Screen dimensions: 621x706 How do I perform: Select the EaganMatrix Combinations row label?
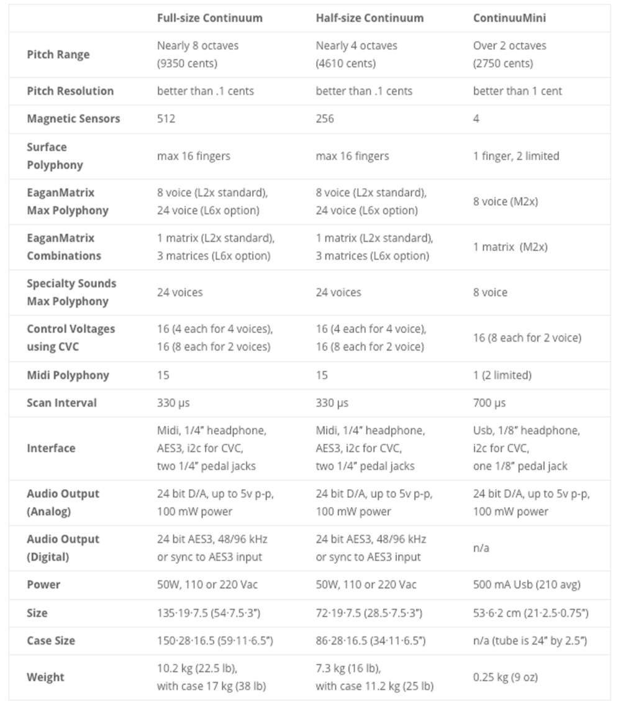click(64, 247)
